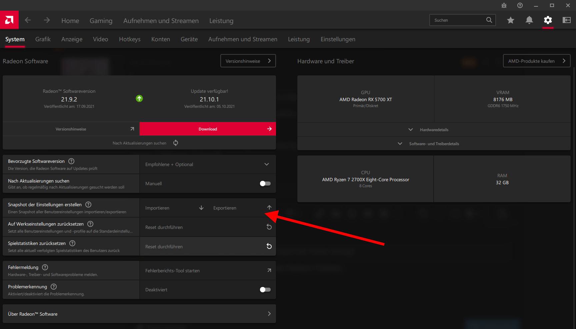Show help for Snapshot der Einstellungen erstellen
This screenshot has width=576, height=329.
pos(88,205)
